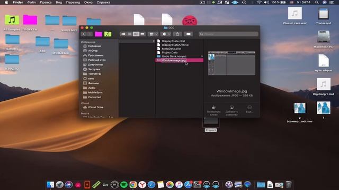Click the WindowImage.jpg preview thumbnail
The image size is (339, 190).
(231, 63)
